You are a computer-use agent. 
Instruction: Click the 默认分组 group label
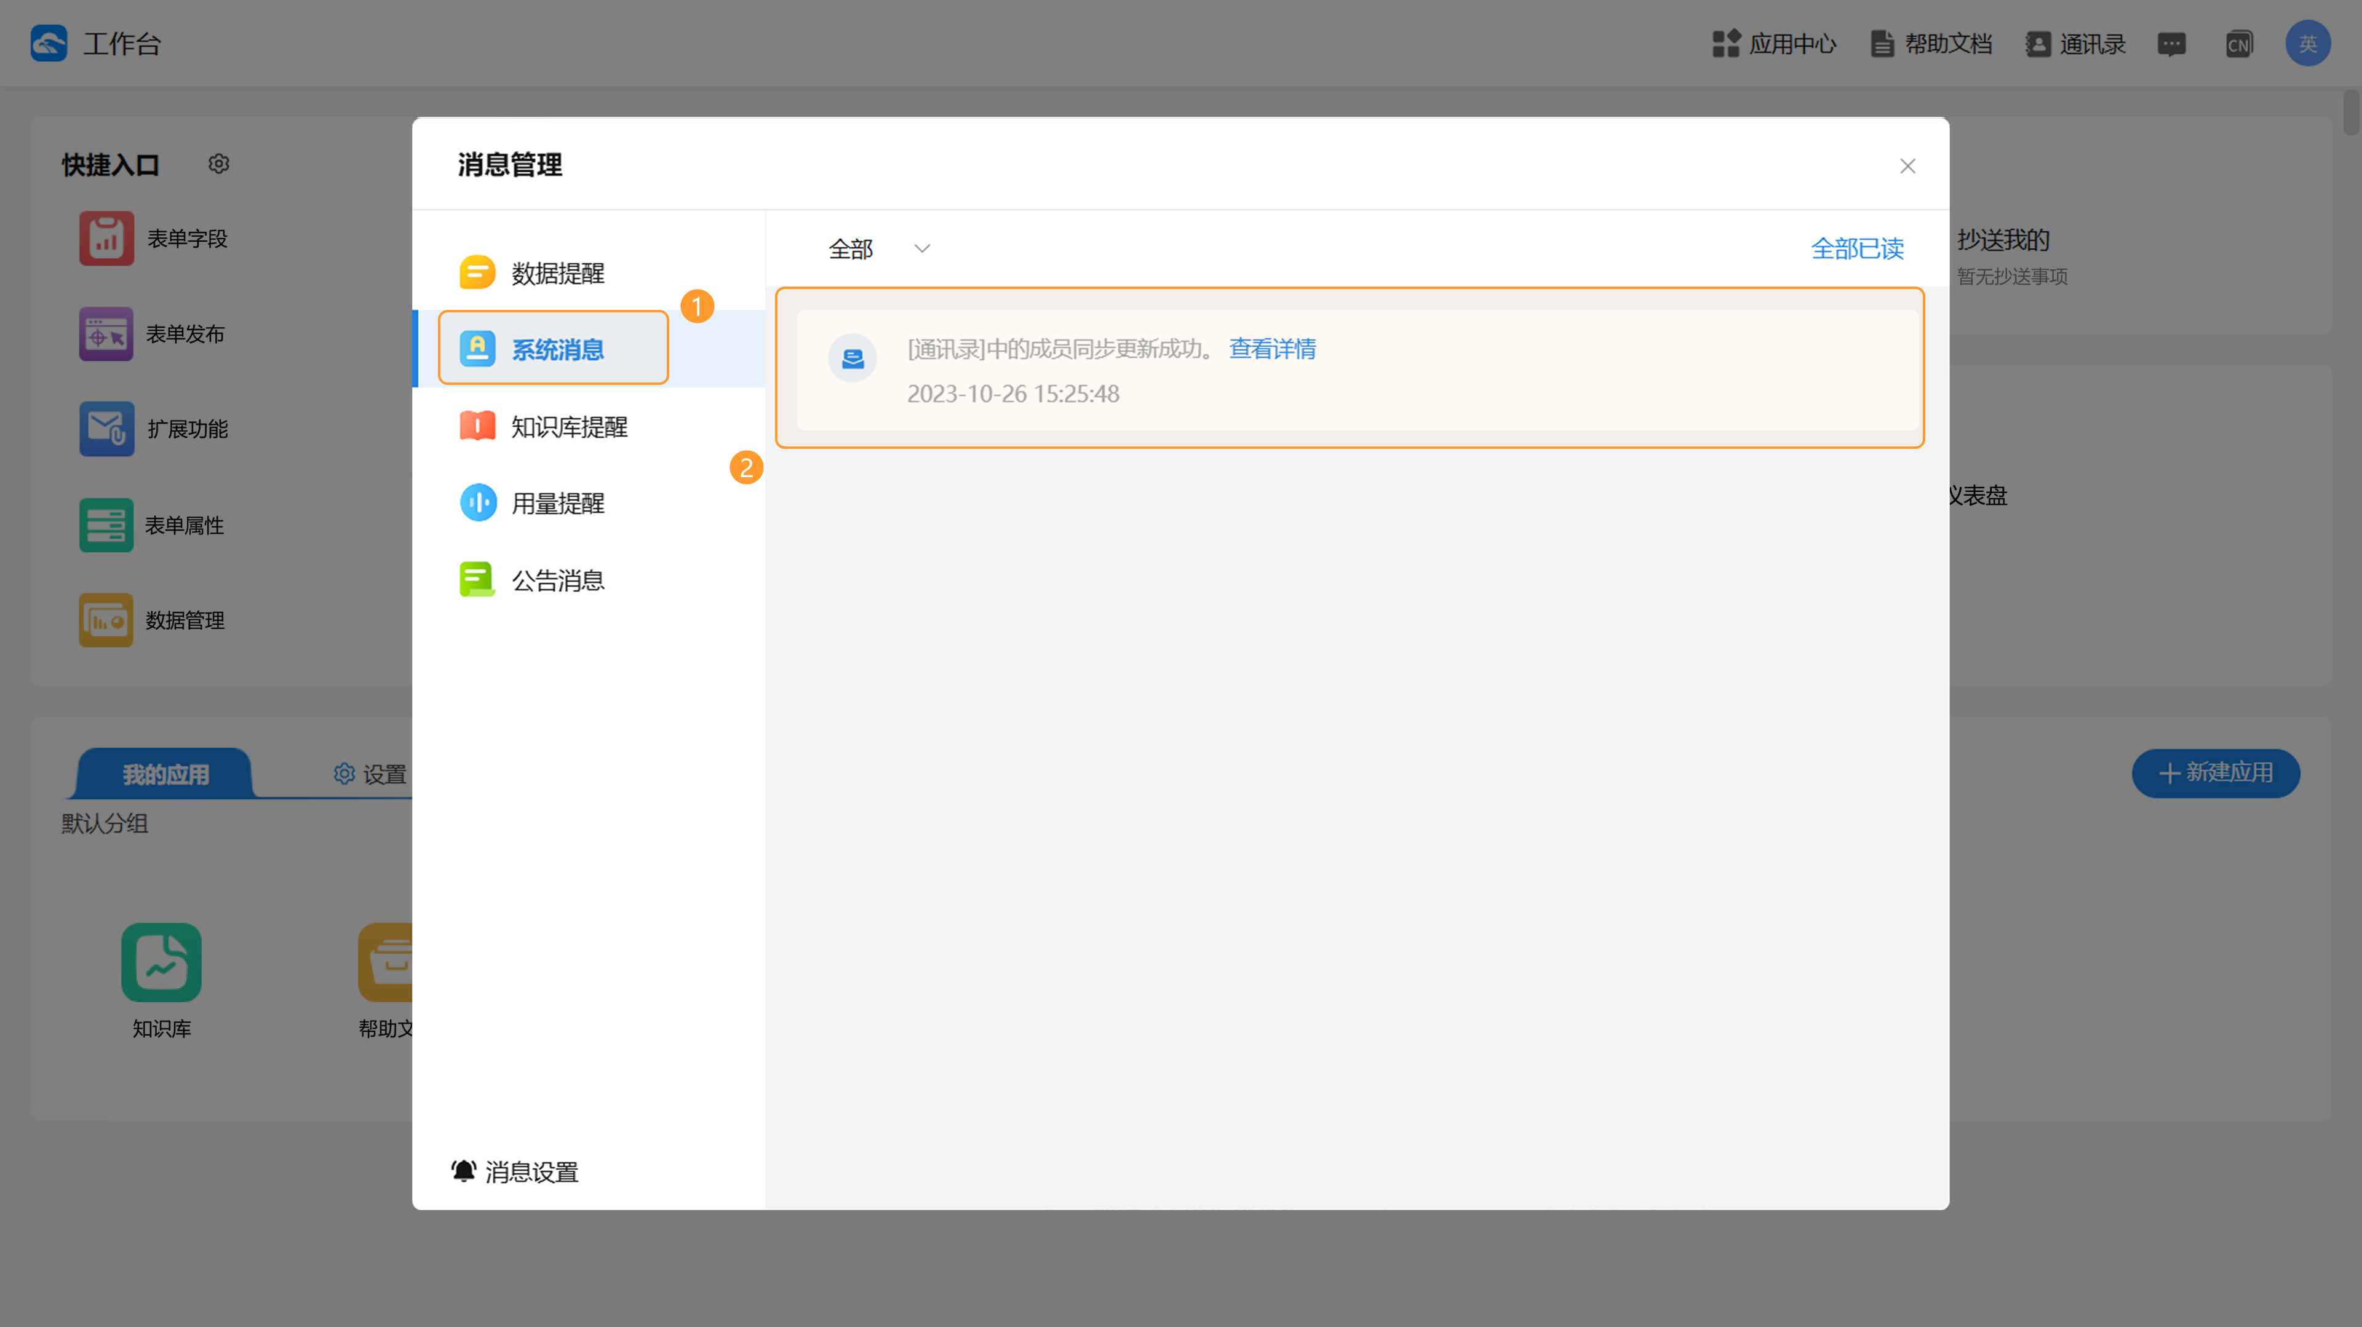pyautogui.click(x=105, y=823)
